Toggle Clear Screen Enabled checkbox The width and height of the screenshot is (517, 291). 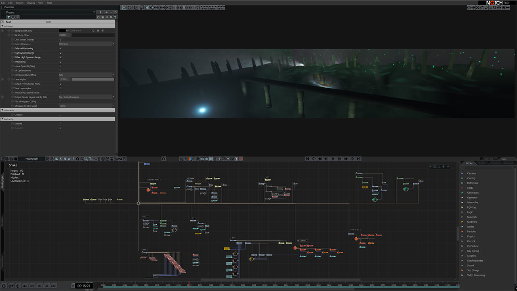(61, 40)
